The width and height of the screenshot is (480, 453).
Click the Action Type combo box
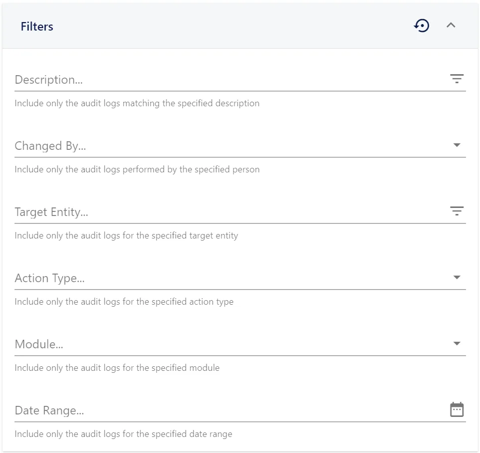tap(240, 278)
